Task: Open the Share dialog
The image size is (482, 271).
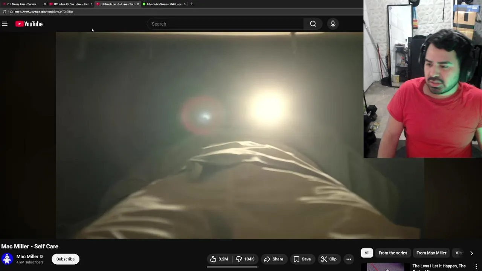Action: (274, 259)
